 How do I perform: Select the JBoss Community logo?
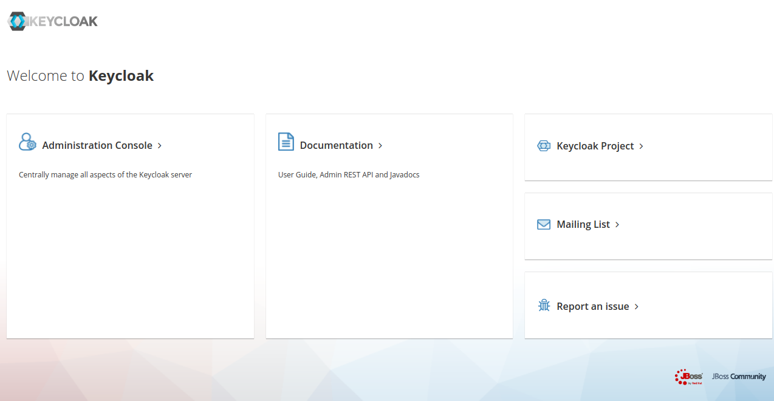tap(739, 377)
